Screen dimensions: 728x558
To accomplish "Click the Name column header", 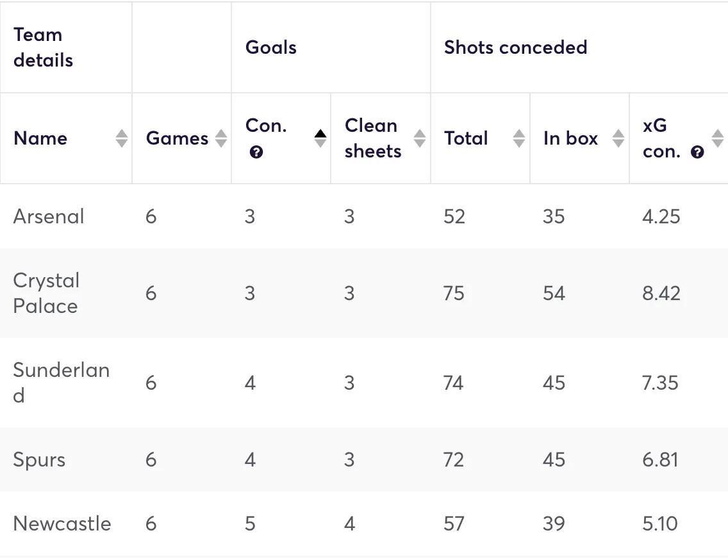I will pyautogui.click(x=40, y=138).
